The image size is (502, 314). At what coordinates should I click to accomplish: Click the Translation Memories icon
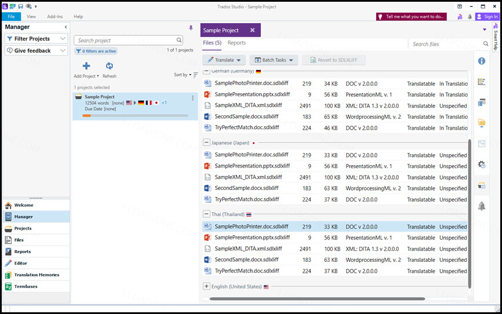(8, 275)
